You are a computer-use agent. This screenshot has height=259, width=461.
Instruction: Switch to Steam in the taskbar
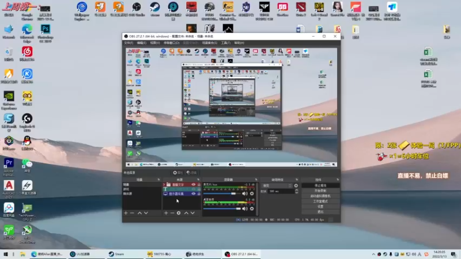coord(125,254)
